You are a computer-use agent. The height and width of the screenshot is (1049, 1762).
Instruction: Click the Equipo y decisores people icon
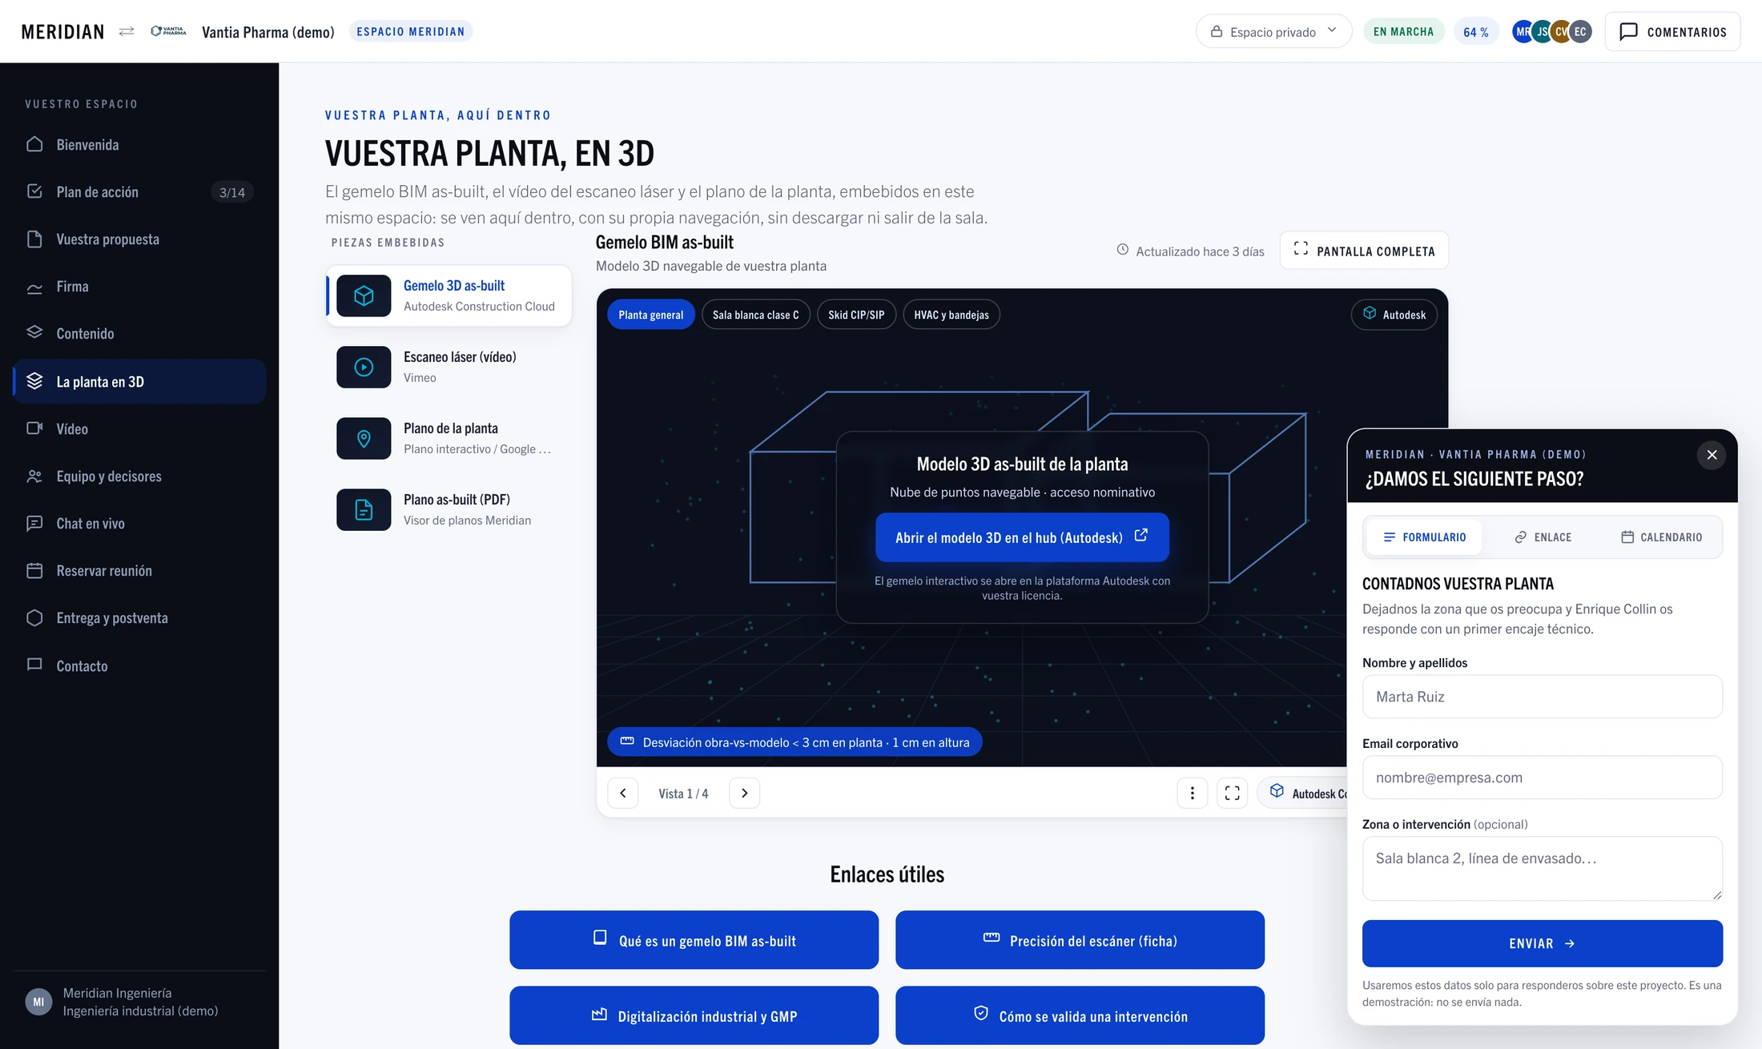point(34,476)
